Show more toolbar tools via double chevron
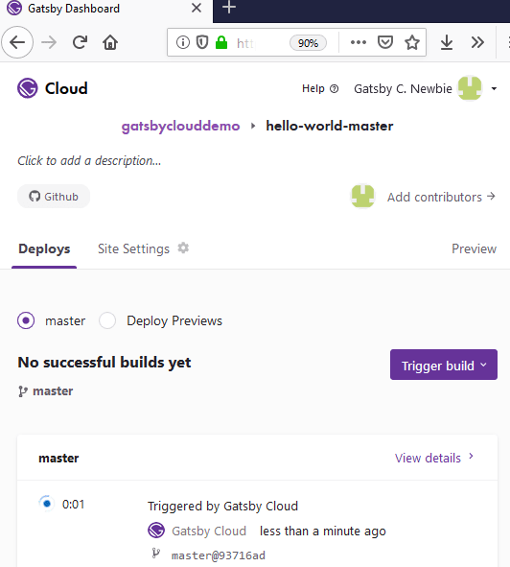The width and height of the screenshot is (510, 567). (x=477, y=42)
